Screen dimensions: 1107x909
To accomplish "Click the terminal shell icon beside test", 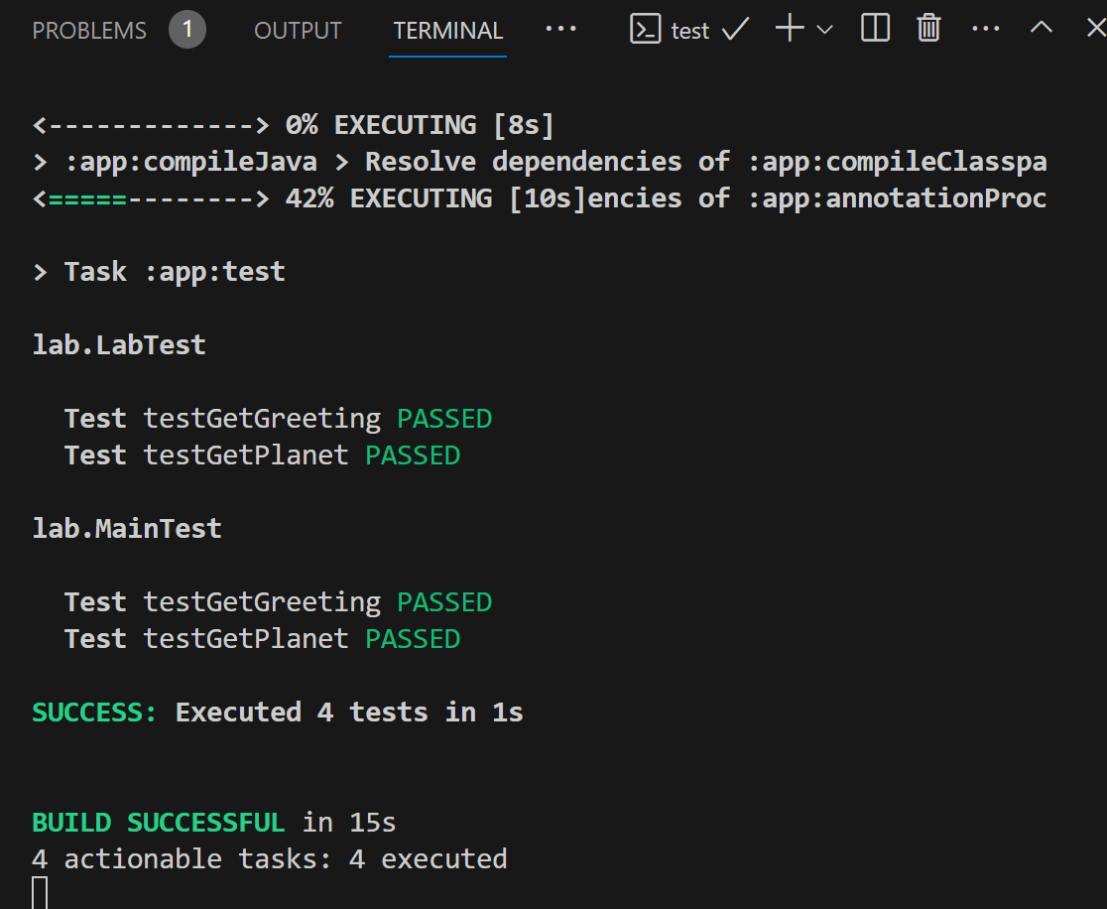I will [x=646, y=30].
